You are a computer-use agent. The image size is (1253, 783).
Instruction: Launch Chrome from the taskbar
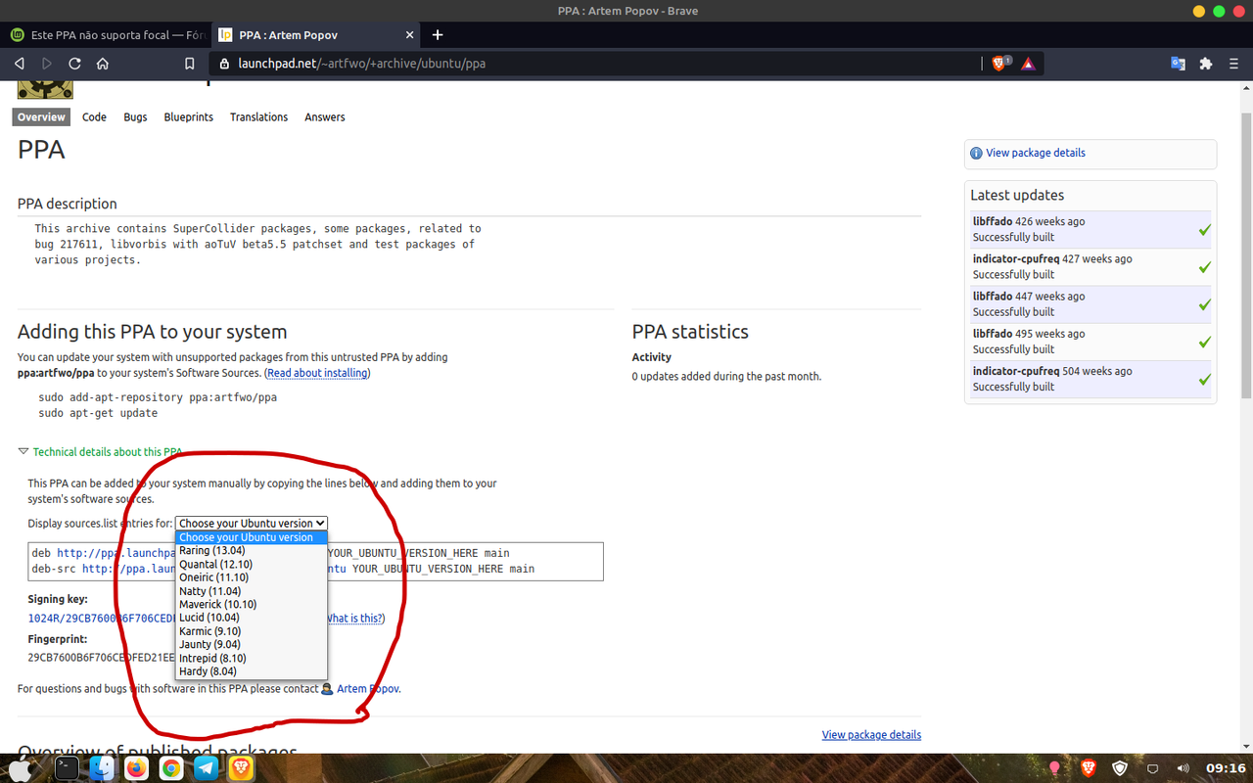click(171, 768)
